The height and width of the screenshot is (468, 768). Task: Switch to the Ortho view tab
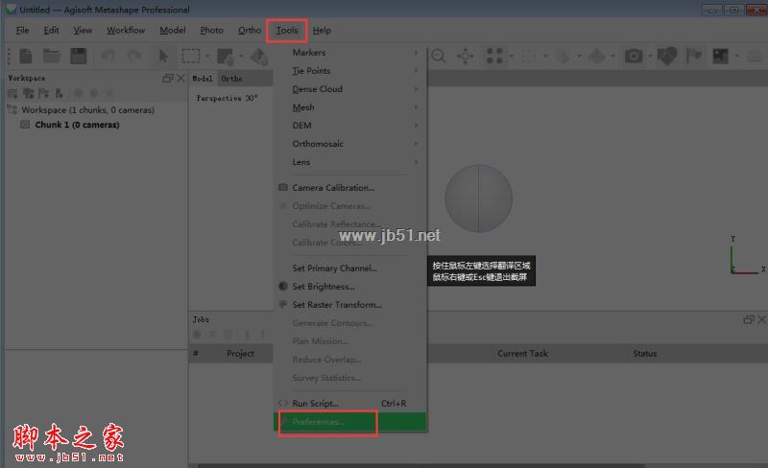pyautogui.click(x=231, y=79)
